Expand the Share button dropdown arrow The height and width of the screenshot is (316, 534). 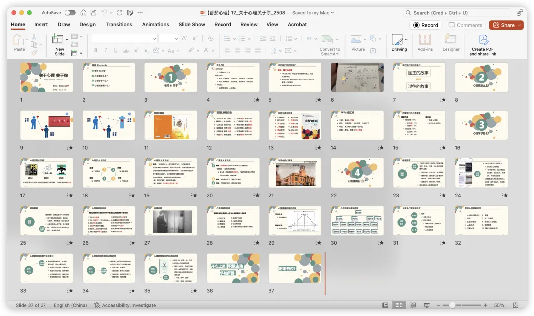tap(519, 25)
